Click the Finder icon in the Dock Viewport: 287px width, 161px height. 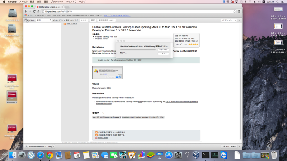13,155
